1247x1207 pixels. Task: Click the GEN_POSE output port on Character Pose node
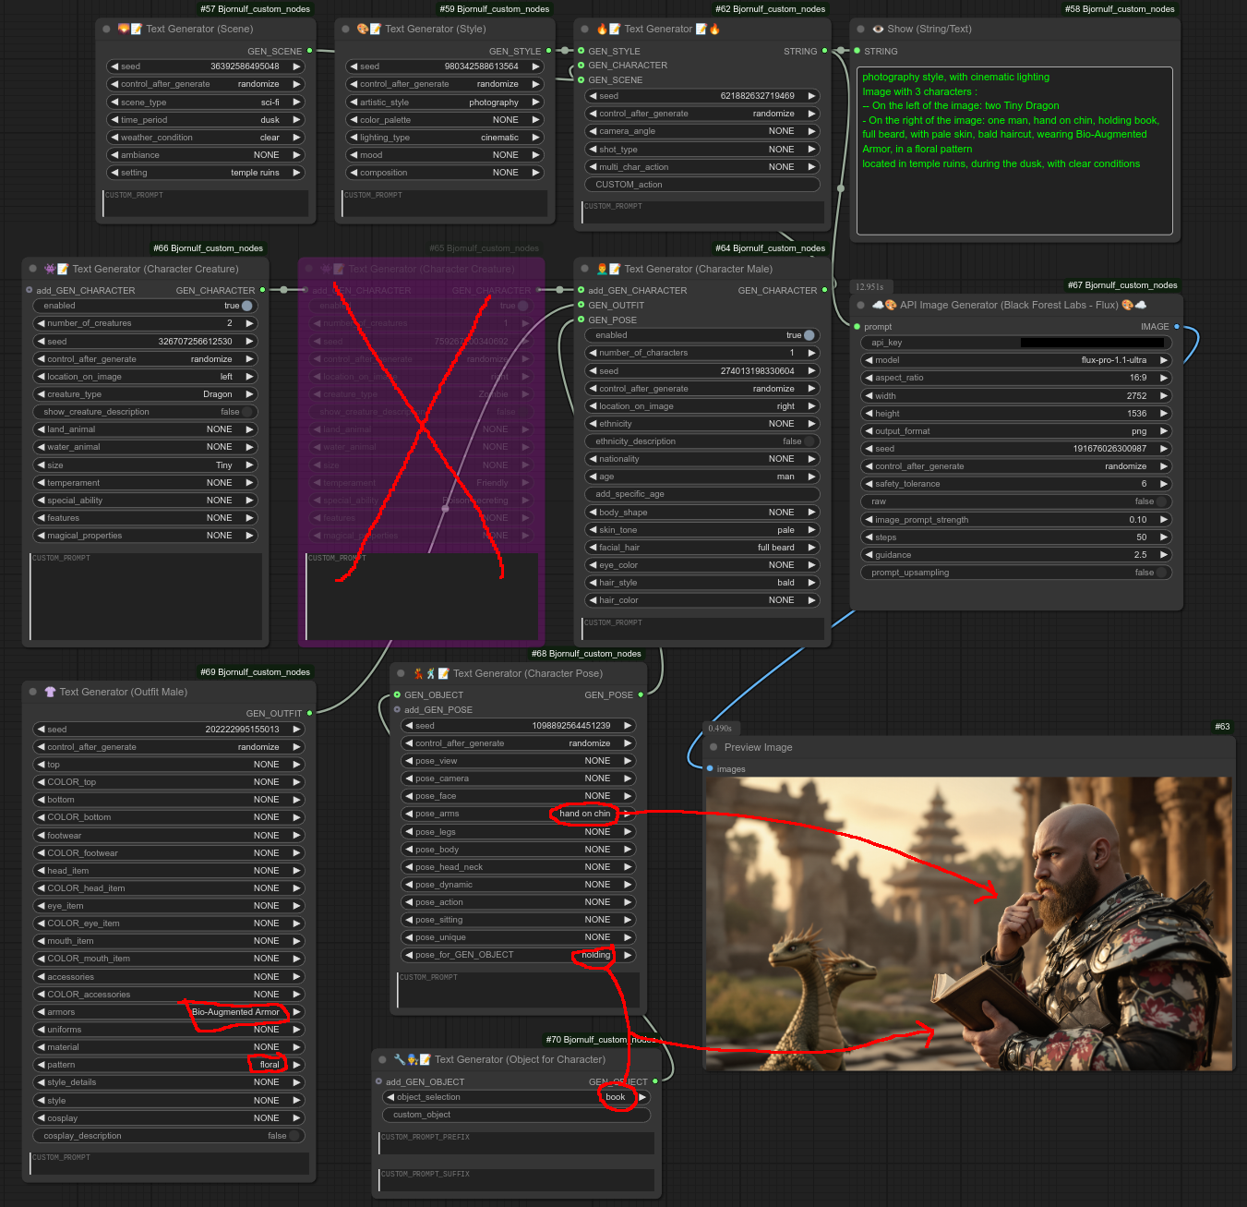pyautogui.click(x=641, y=695)
